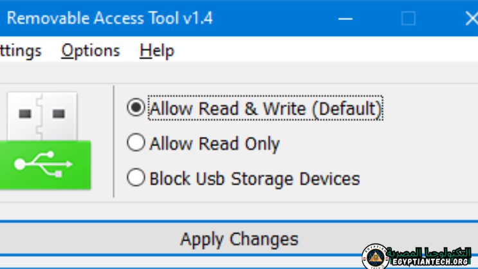
Task: Maximize the Removable Access Tool window
Action: pyautogui.click(x=408, y=19)
